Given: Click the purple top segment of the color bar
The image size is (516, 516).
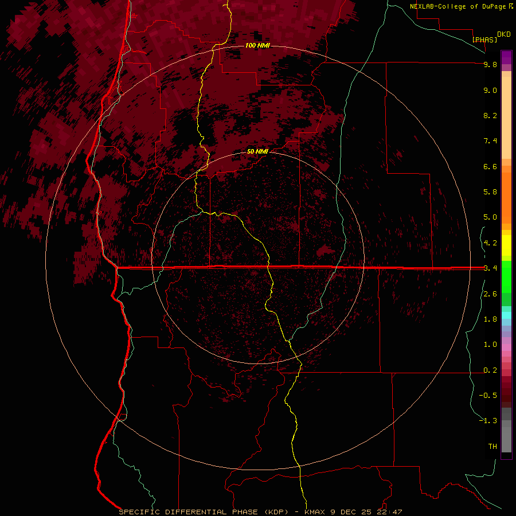Looking at the screenshot, I should (x=506, y=57).
